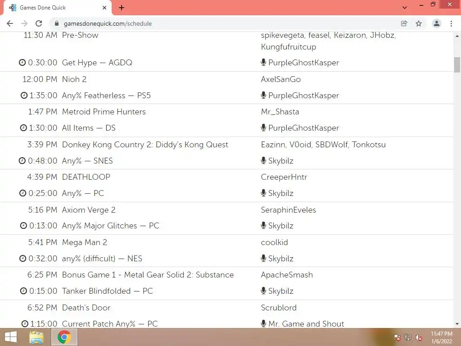Select Metroid Prime Hunters title
Screen dimensions: 461x346
(104, 112)
